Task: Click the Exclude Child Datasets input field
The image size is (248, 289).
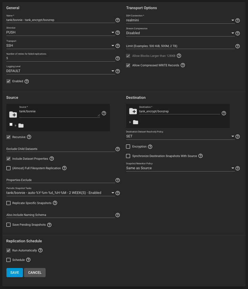Action: click(x=60, y=149)
